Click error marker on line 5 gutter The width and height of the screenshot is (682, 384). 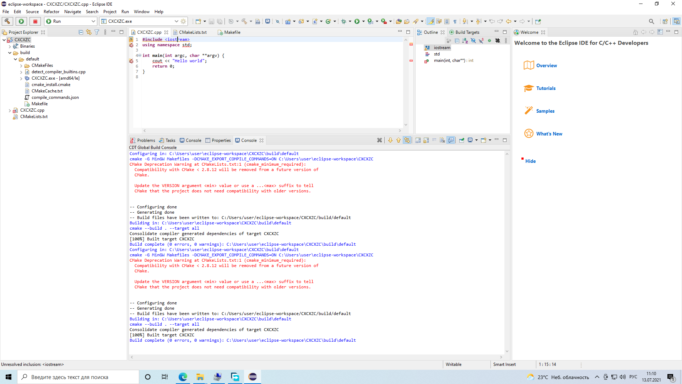coord(131,61)
